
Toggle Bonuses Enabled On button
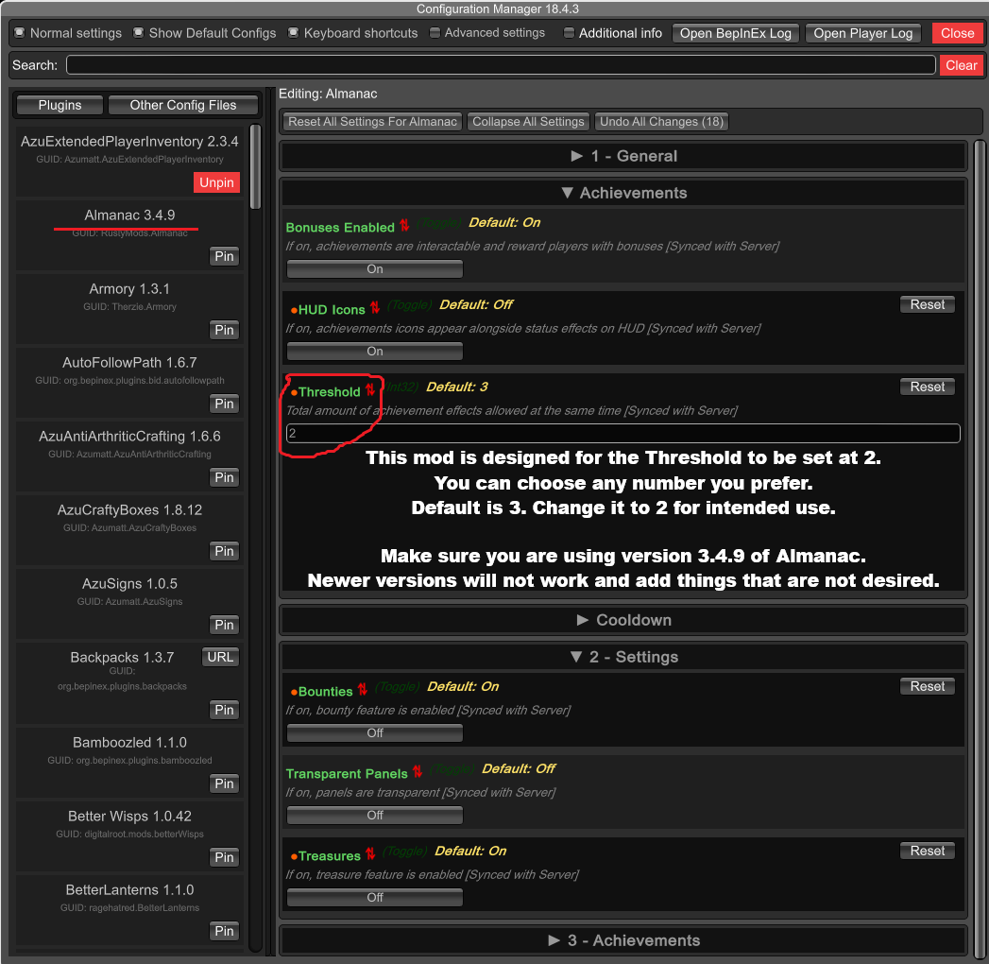pyautogui.click(x=375, y=269)
